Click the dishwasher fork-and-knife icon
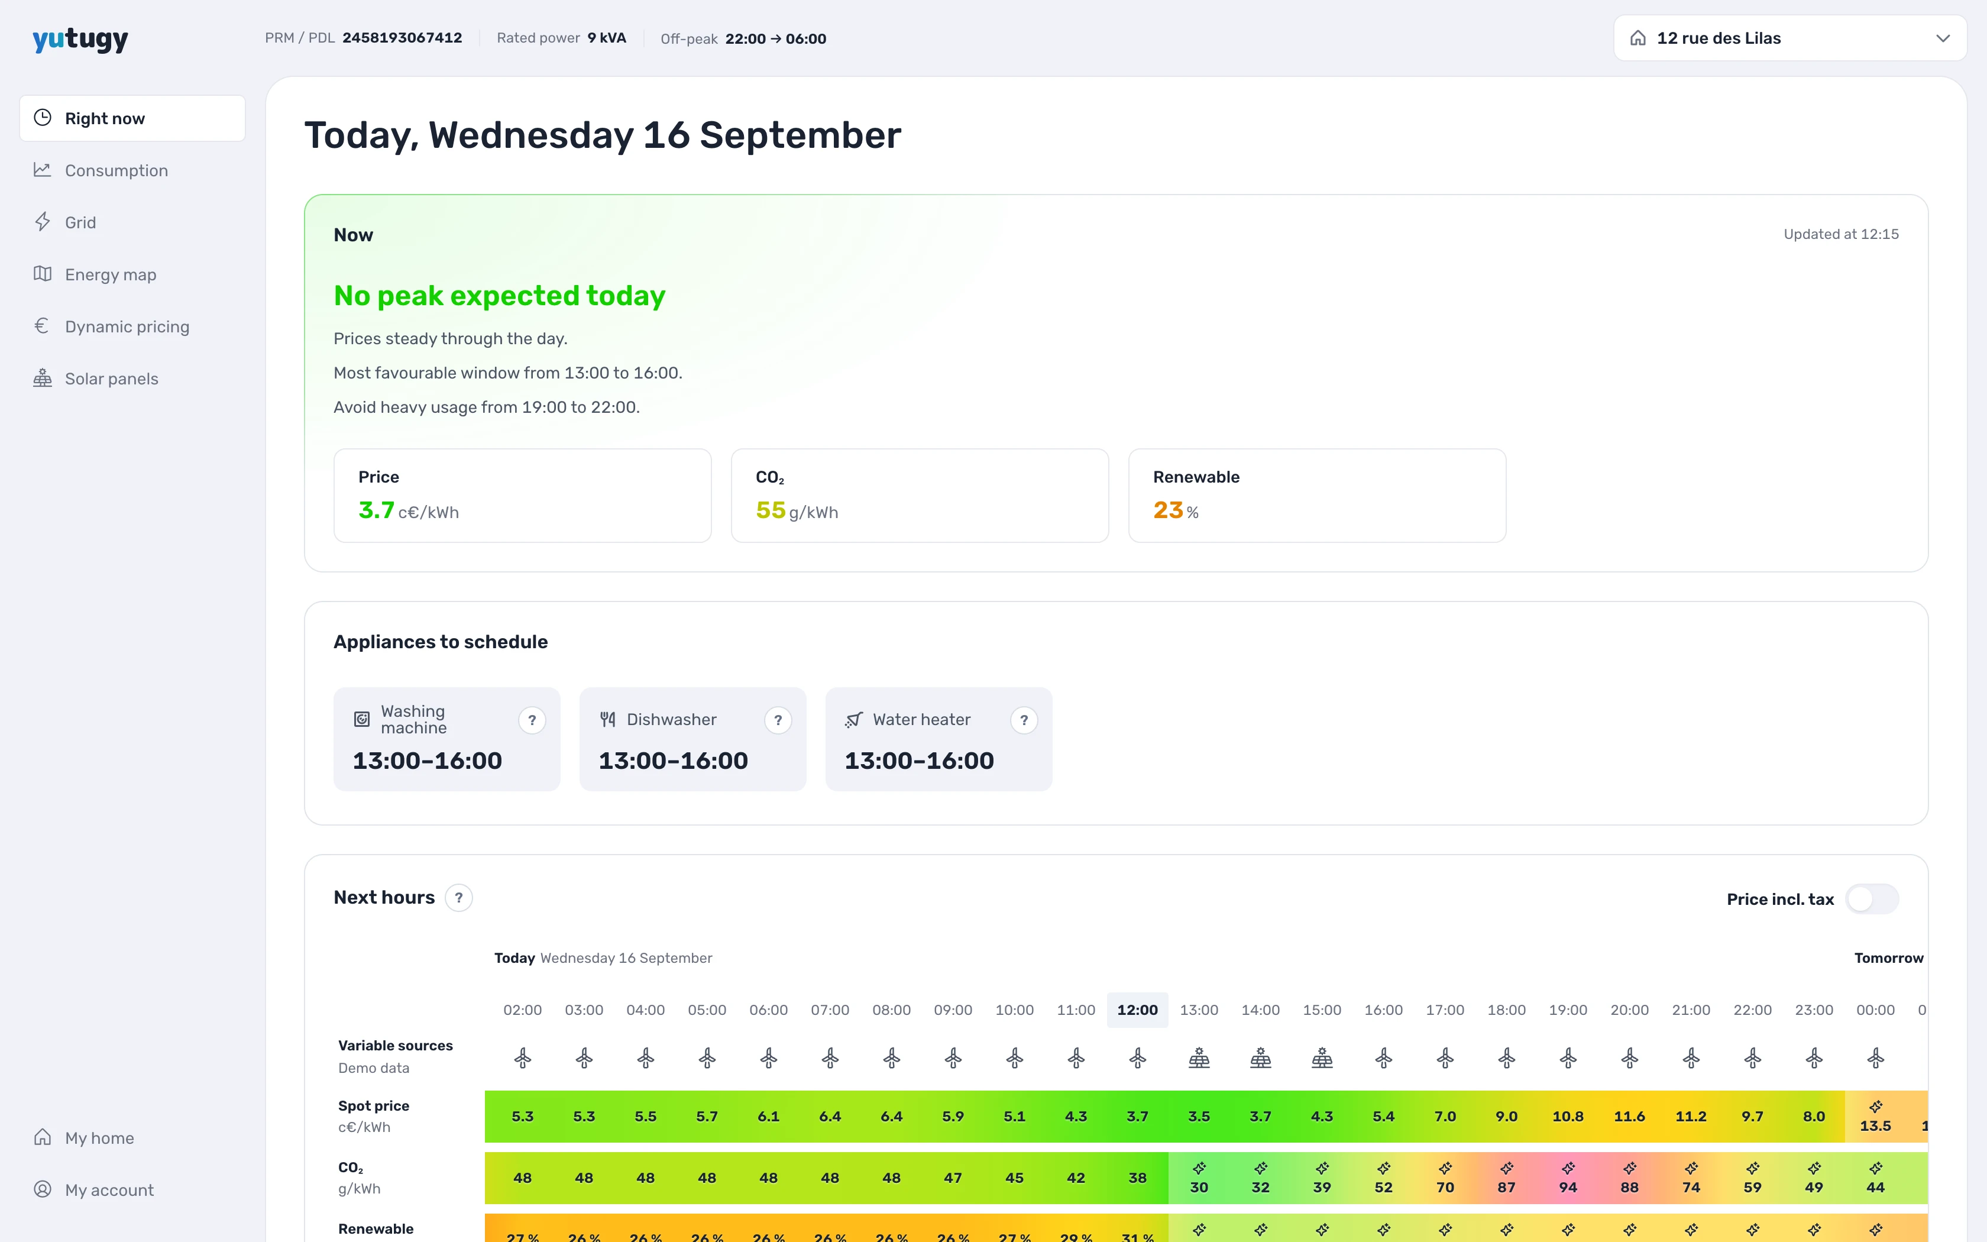The image size is (1987, 1242). coord(607,720)
